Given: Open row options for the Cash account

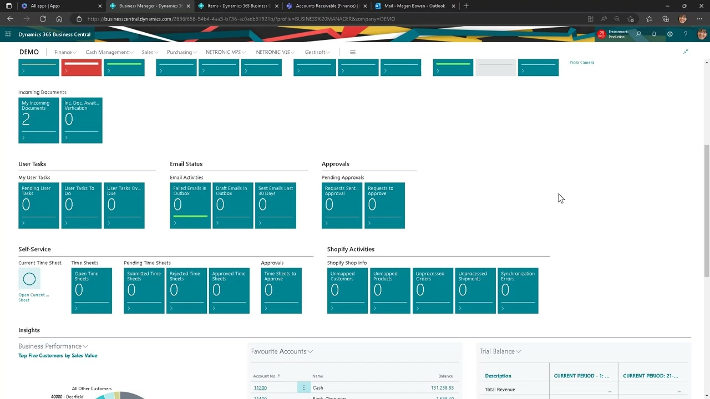Looking at the screenshot, I should click(303, 388).
